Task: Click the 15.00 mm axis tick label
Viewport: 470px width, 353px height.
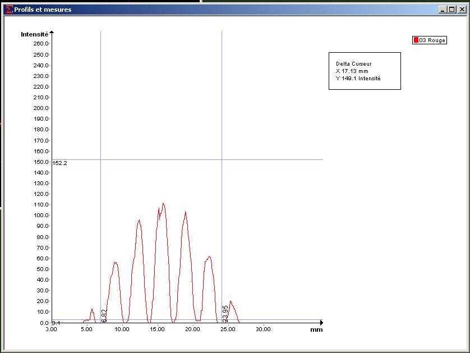Action: 157,329
